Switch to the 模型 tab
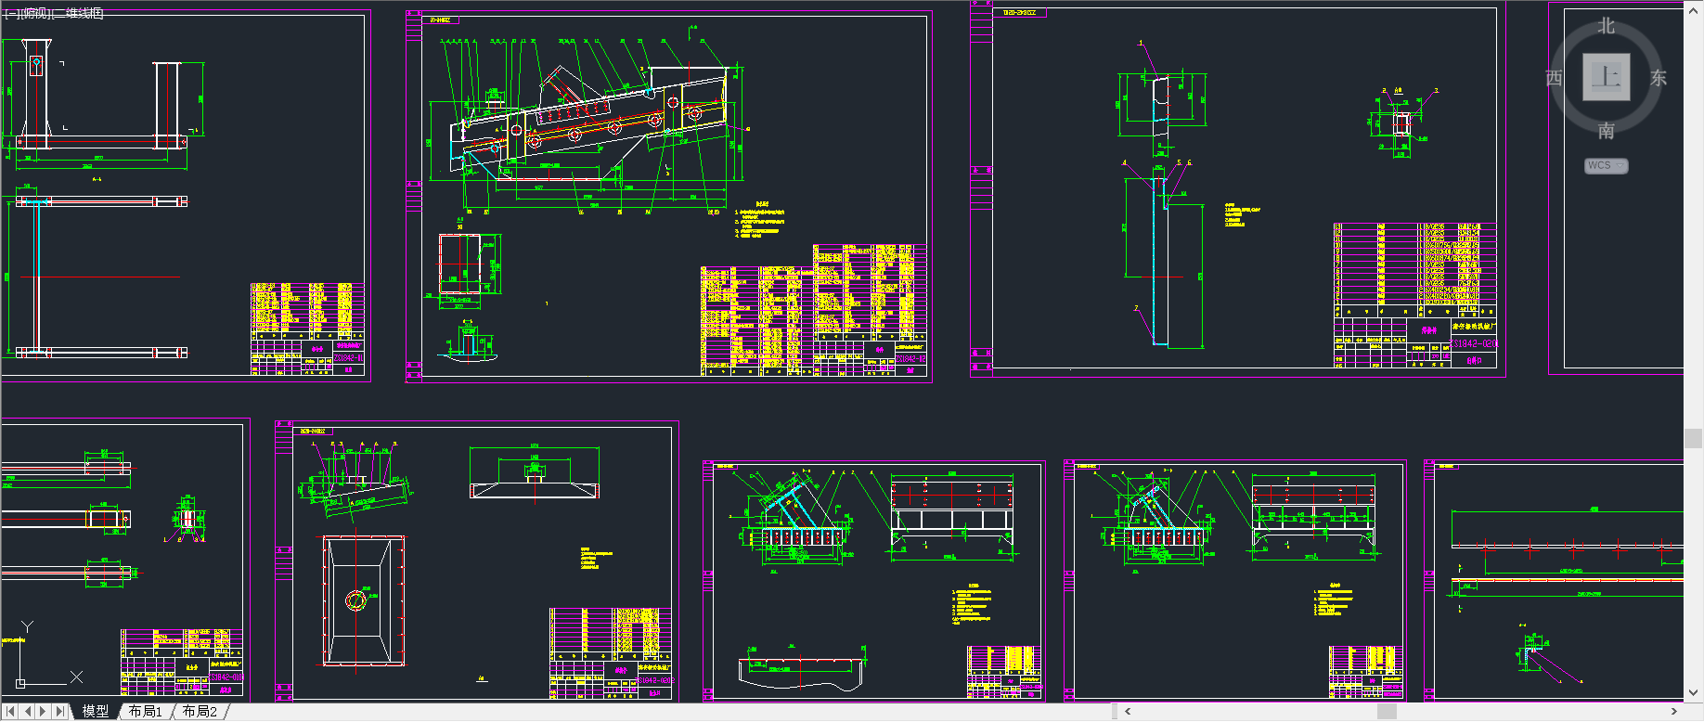 click(95, 712)
